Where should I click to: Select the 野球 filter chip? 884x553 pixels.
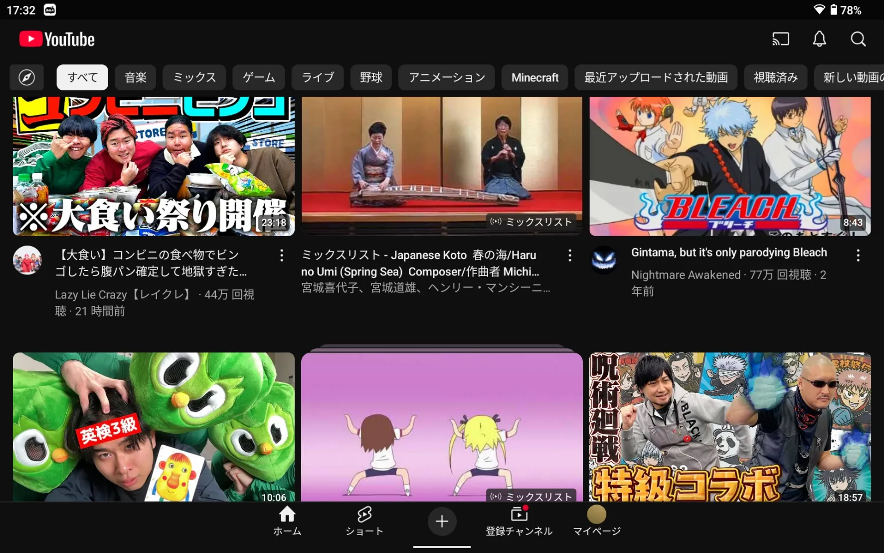pos(371,77)
